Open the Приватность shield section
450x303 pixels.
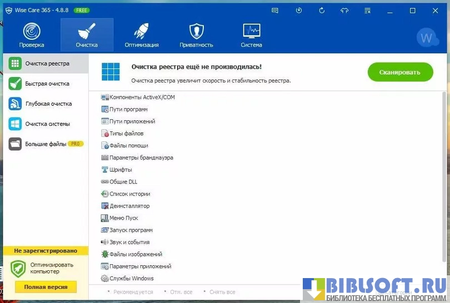coord(196,35)
